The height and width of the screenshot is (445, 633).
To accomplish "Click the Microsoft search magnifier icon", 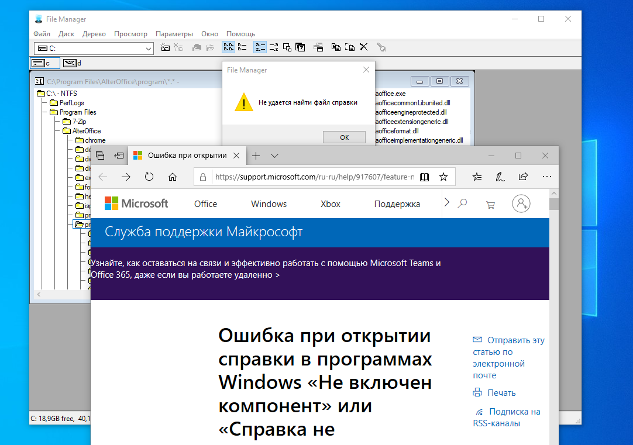I will click(462, 203).
